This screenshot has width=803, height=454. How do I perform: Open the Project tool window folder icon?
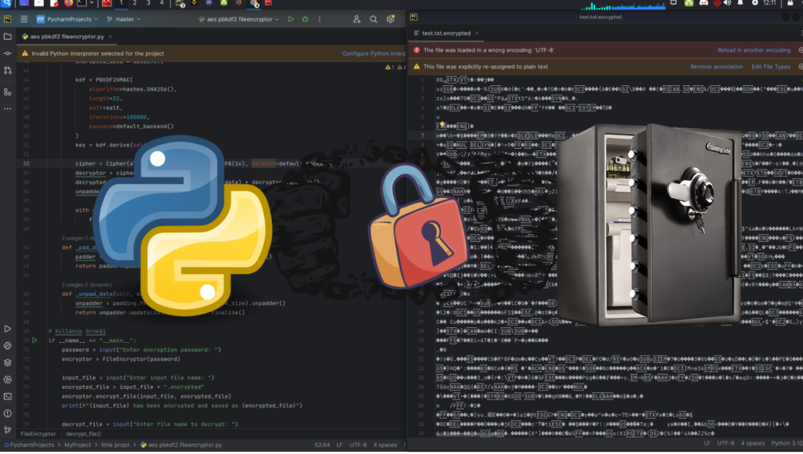click(7, 35)
